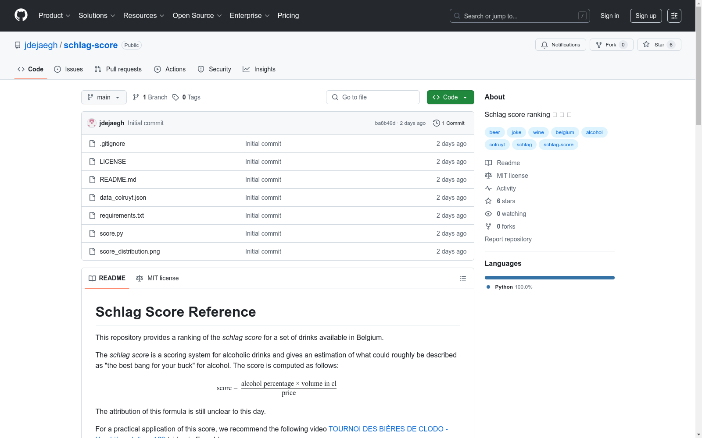The height and width of the screenshot is (438, 702).
Task: Open the main branch selector dropdown
Action: click(x=104, y=97)
